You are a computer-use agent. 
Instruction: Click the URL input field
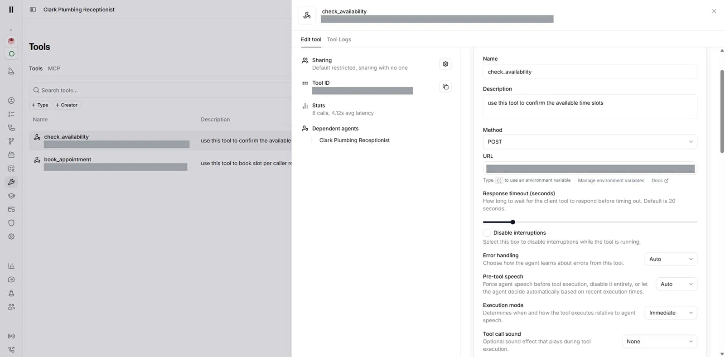click(590, 169)
